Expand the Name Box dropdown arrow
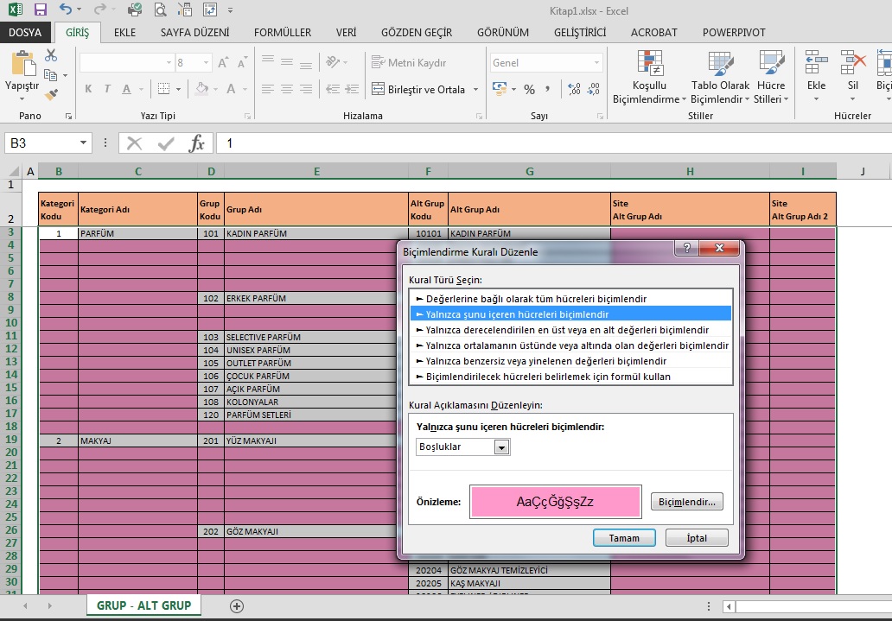The width and height of the screenshot is (892, 621). pyautogui.click(x=83, y=143)
